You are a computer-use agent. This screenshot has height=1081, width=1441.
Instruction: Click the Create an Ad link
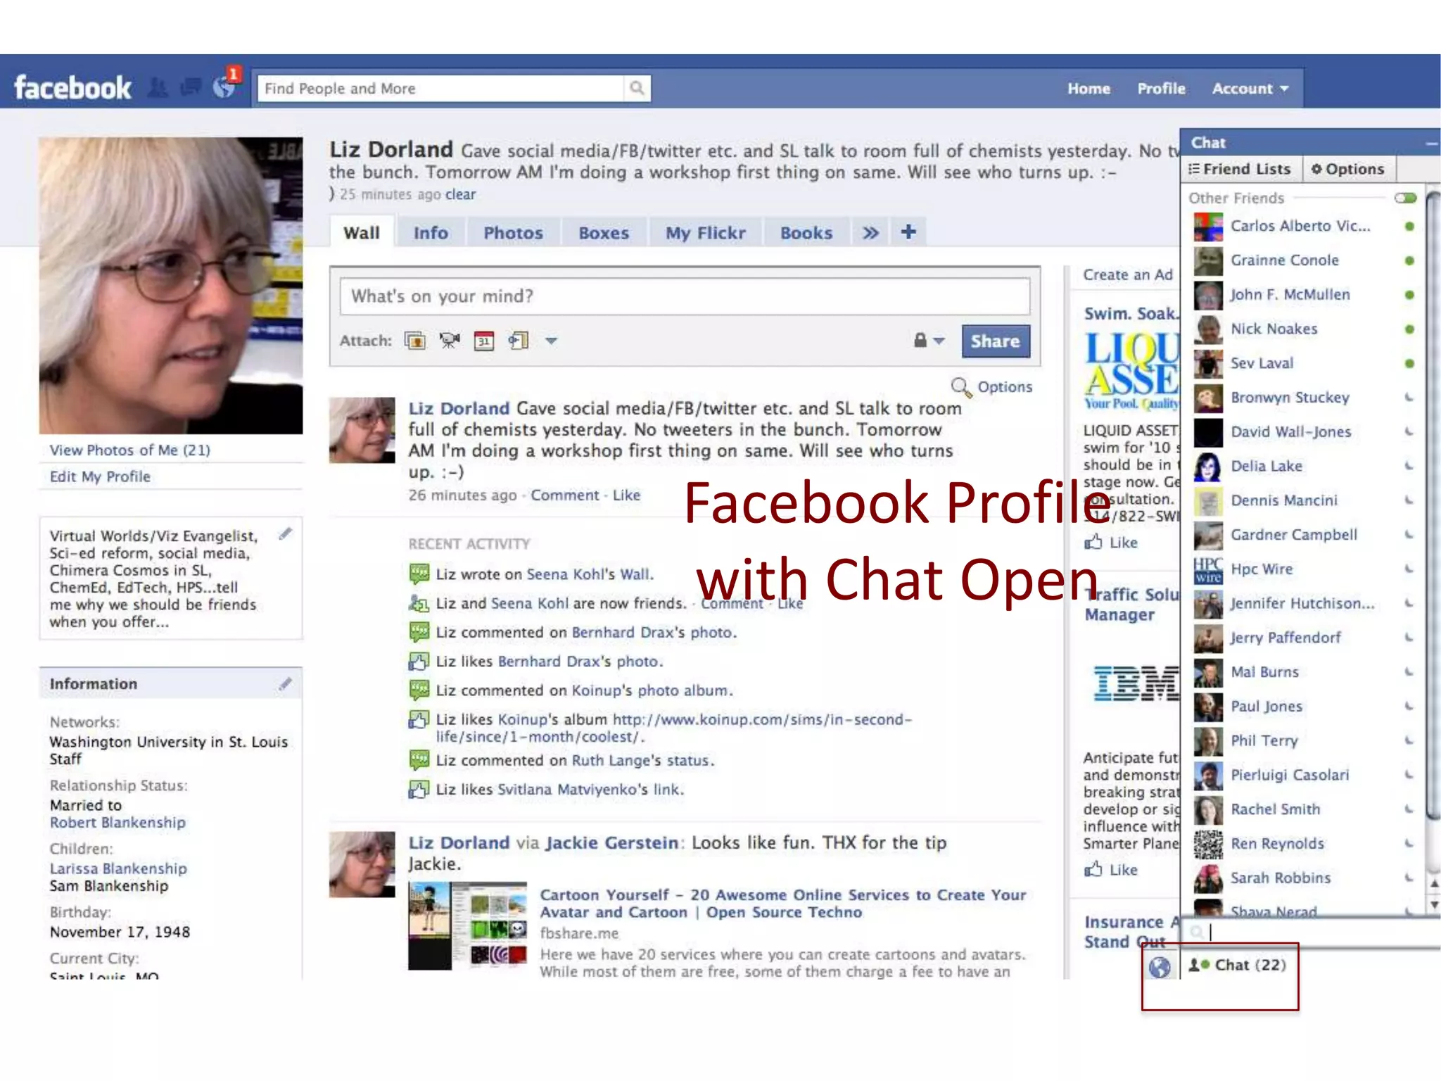1128,274
